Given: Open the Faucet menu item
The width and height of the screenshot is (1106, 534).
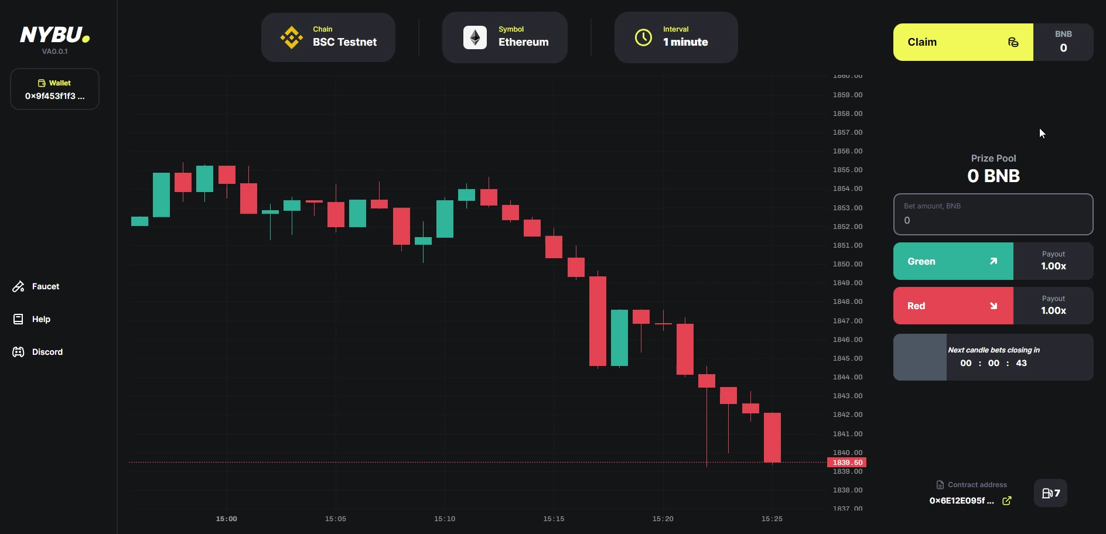Looking at the screenshot, I should (46, 286).
